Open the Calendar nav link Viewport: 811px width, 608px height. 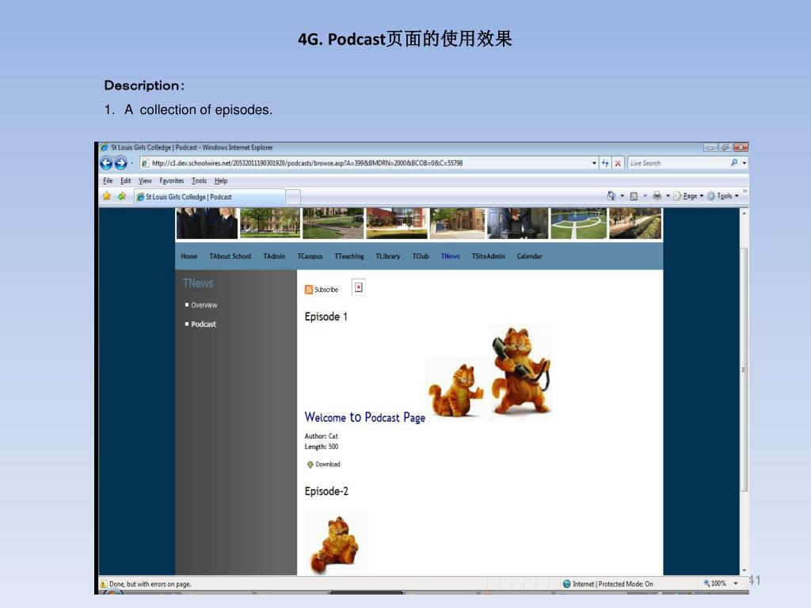[530, 256]
